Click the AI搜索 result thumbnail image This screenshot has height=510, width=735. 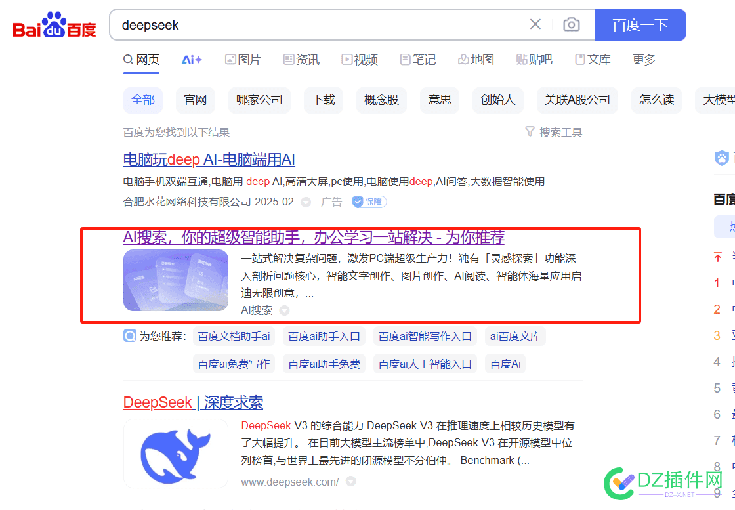click(x=176, y=280)
